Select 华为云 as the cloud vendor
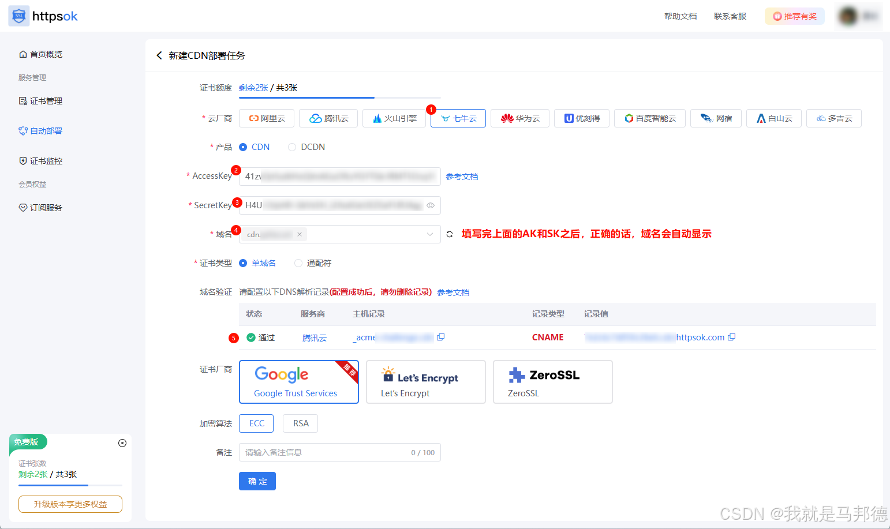890x529 pixels. pos(519,118)
